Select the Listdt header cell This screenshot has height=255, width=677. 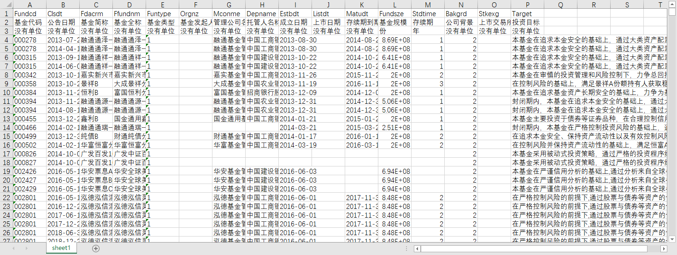click(328, 13)
